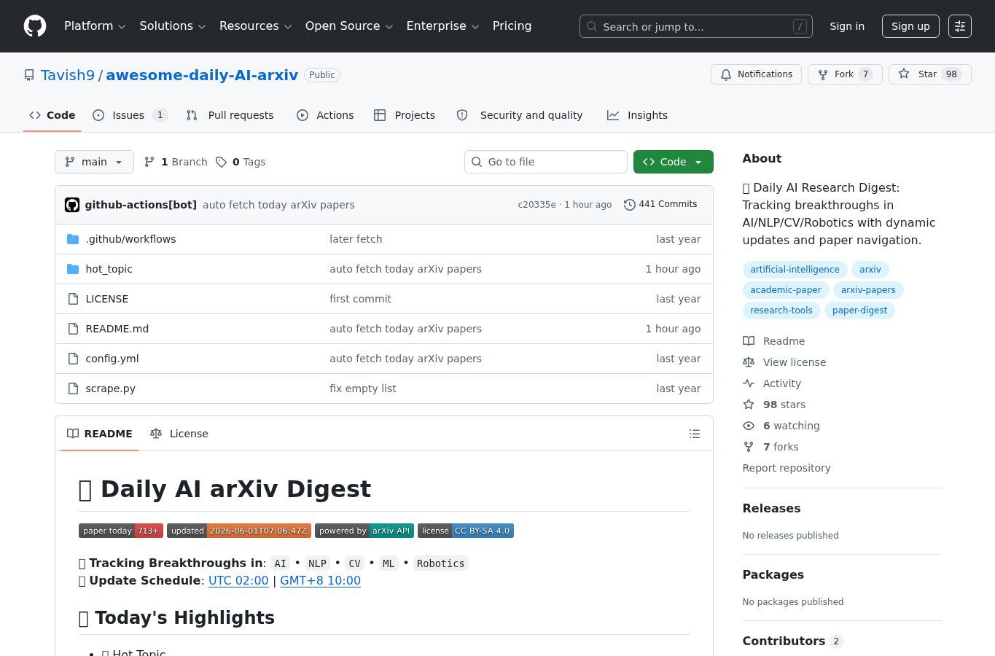Open the scrape.py file
The height and width of the screenshot is (656, 995).
pos(110,388)
